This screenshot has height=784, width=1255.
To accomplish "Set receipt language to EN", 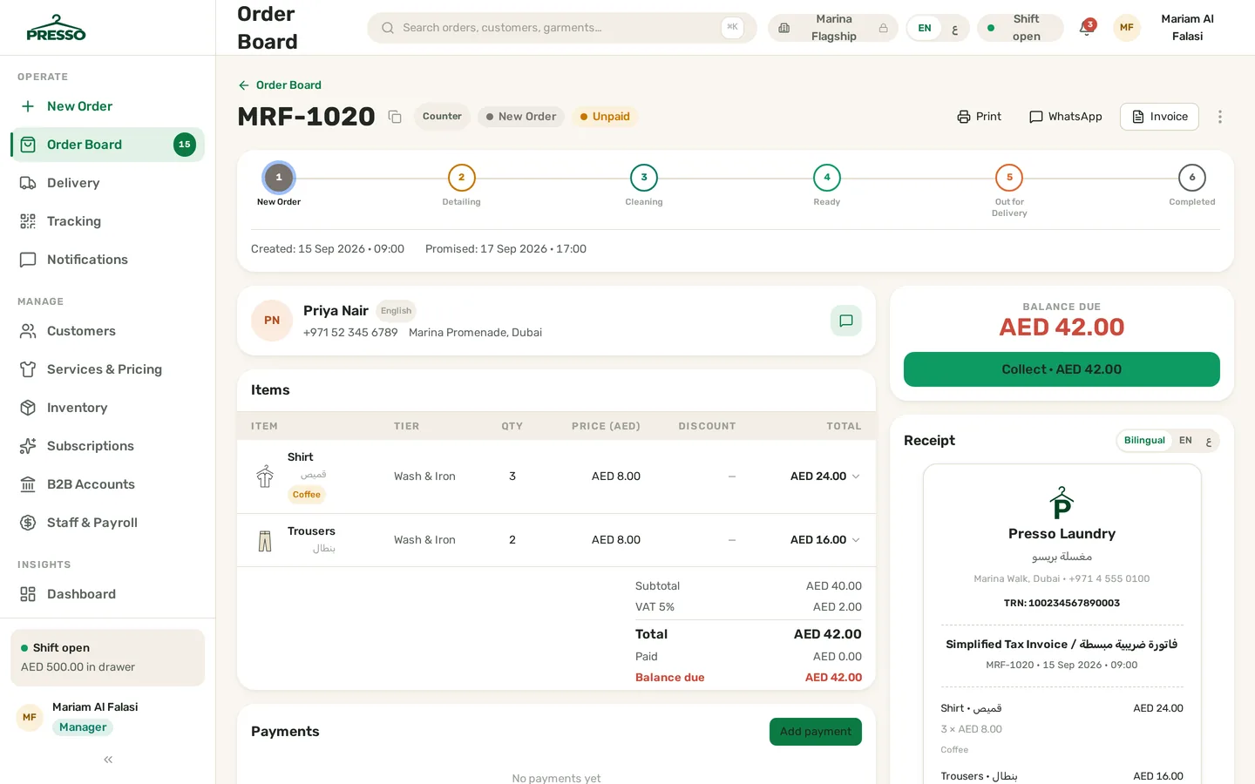I will [x=1185, y=441].
